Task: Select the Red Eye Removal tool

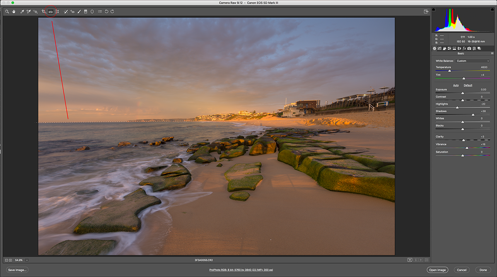Action: [x=72, y=12]
